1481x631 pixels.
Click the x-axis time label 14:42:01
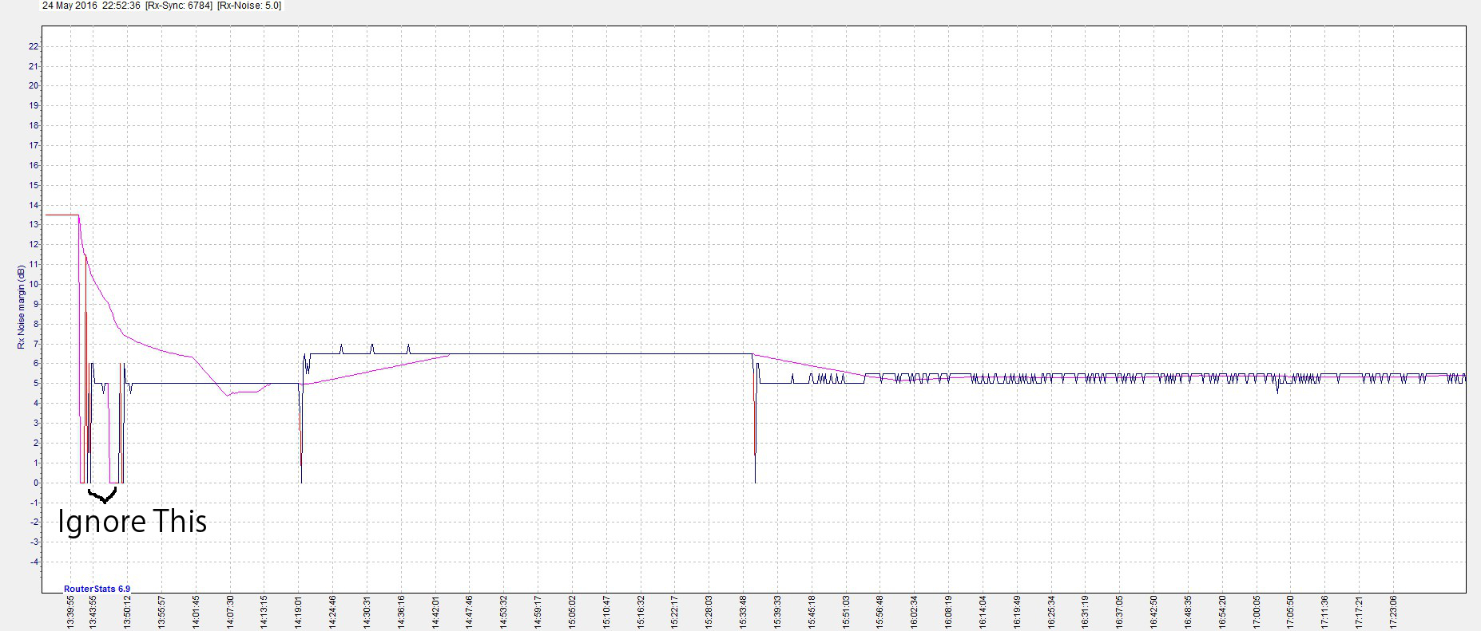(x=436, y=613)
